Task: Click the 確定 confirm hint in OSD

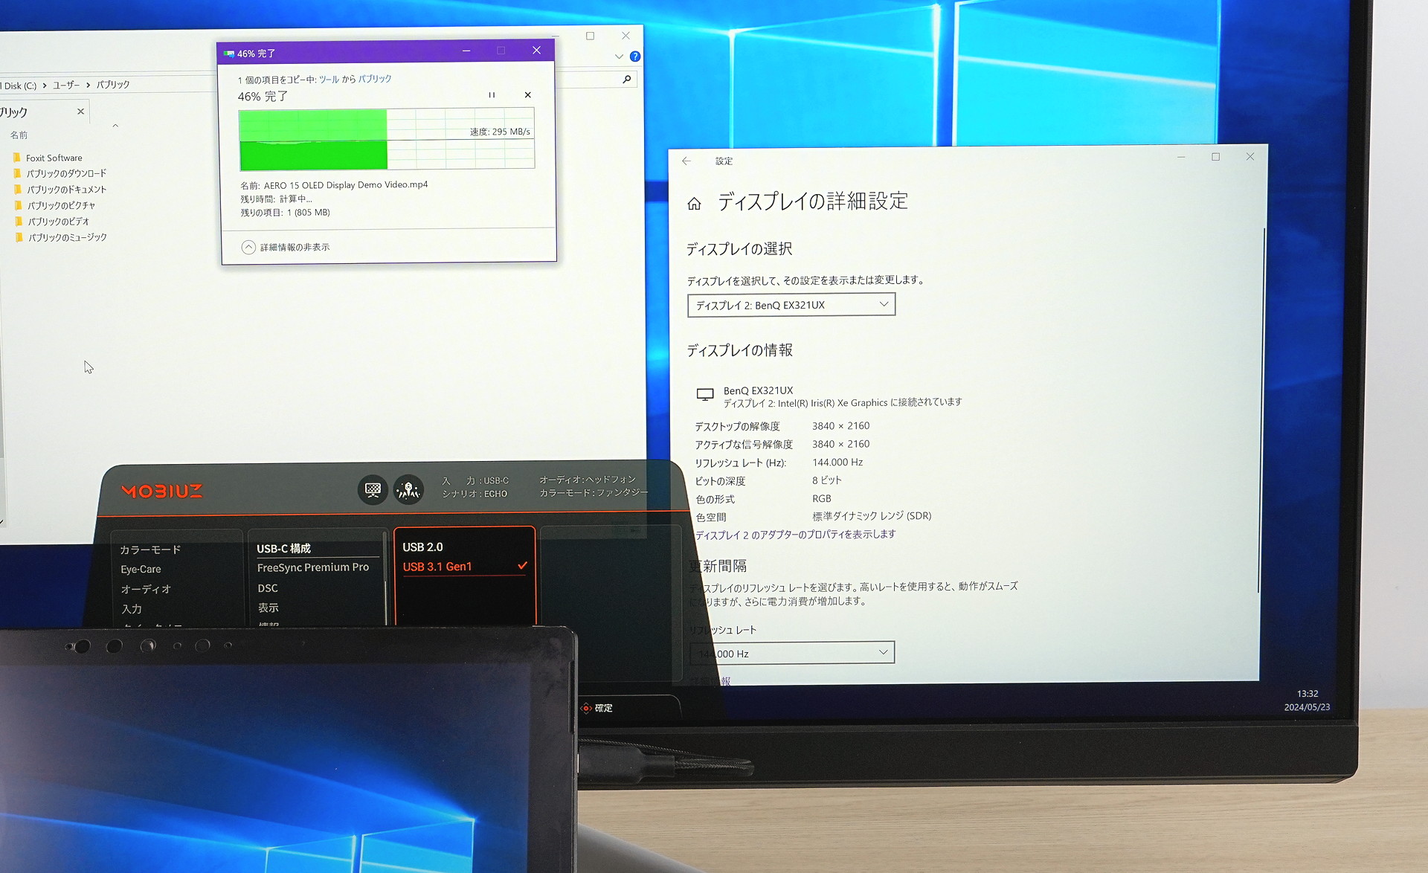Action: (596, 709)
